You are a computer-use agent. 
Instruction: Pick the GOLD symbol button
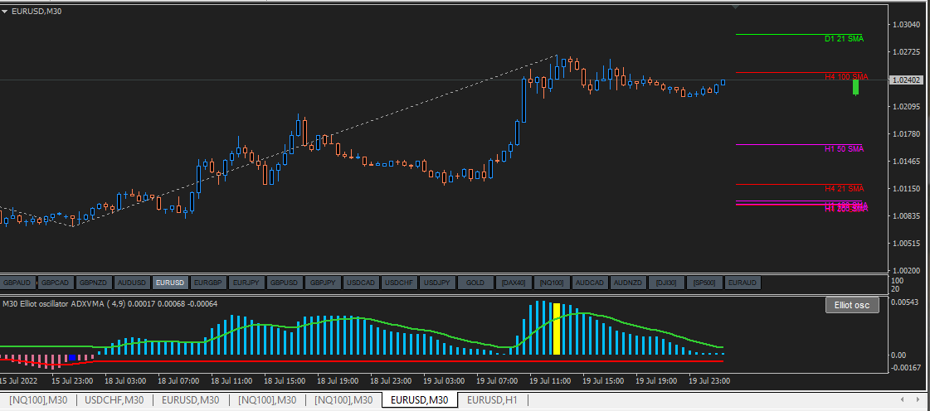[x=475, y=283]
